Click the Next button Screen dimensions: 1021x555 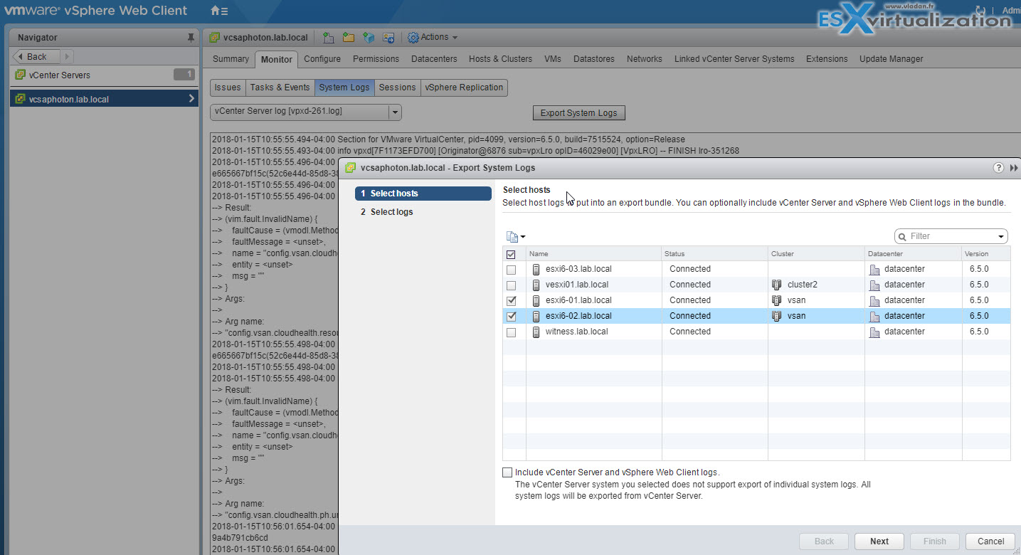point(879,541)
